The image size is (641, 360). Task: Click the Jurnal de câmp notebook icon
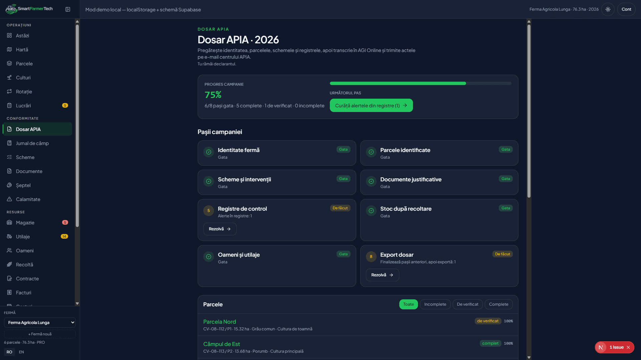click(x=9, y=143)
